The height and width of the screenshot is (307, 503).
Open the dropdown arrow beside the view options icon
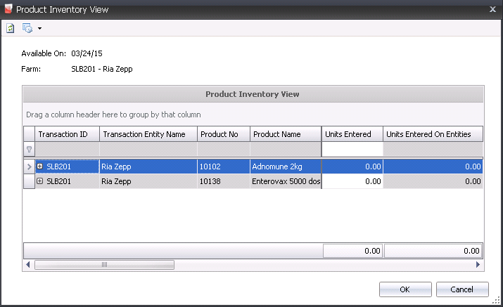coord(40,29)
